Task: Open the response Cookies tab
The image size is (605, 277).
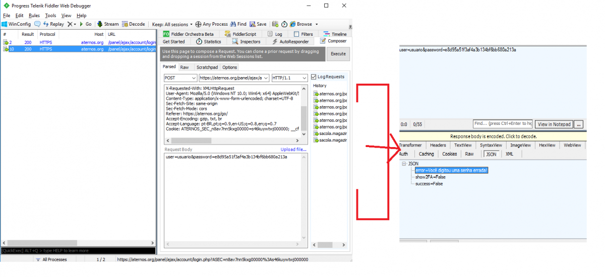Action: [x=449, y=154]
